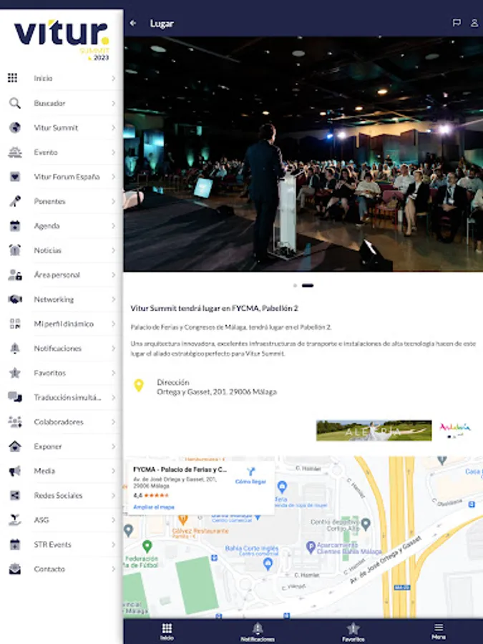This screenshot has width=483, height=644.
Task: Select the Colaboradores people icon
Action: pyautogui.click(x=15, y=421)
